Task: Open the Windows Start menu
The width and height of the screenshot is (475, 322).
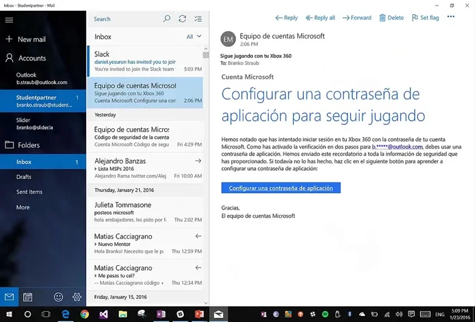Action: [8, 314]
